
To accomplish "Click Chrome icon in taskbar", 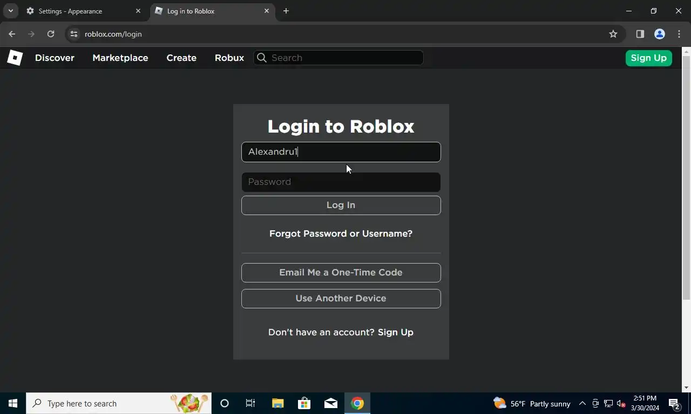I will point(357,403).
